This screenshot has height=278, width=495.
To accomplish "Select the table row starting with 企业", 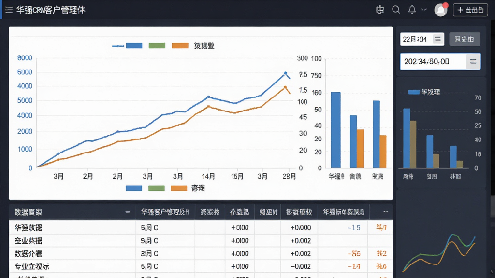I will click(x=201, y=241).
